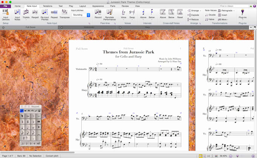Click the Keypad arrow pointer button
This screenshot has height=158, width=257.
click(22, 116)
